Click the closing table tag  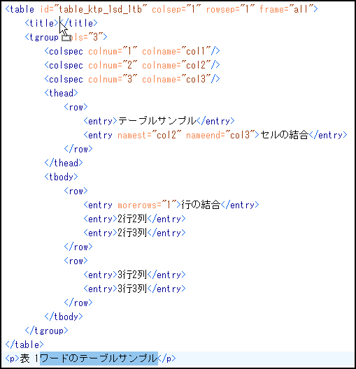click(x=24, y=345)
